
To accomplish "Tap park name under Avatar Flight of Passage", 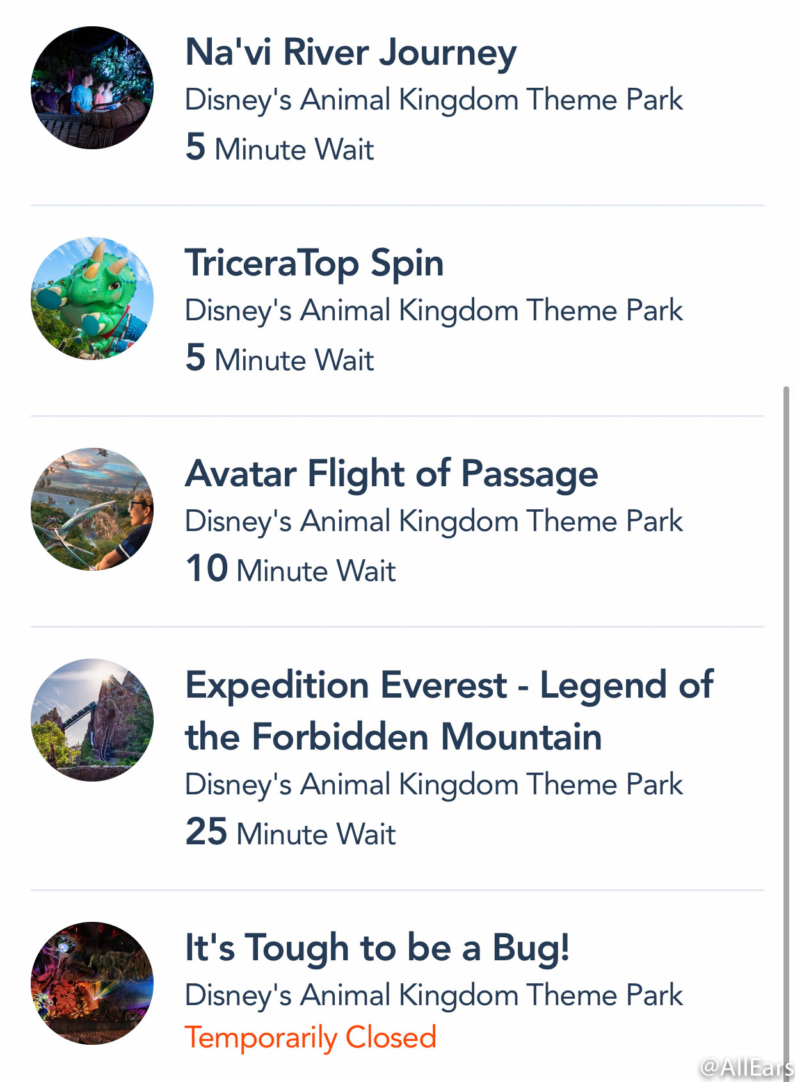I will (434, 522).
